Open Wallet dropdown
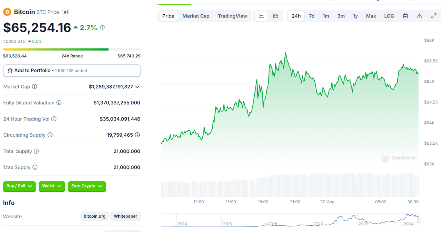The image size is (441, 232). coord(52,186)
